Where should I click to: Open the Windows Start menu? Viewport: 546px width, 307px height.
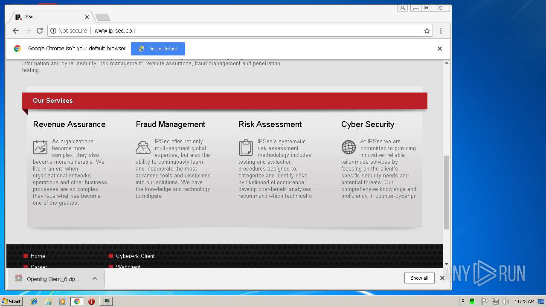[x=12, y=301]
